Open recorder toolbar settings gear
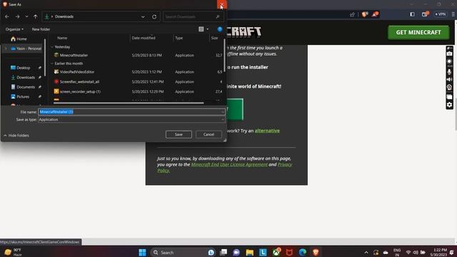 (449, 105)
